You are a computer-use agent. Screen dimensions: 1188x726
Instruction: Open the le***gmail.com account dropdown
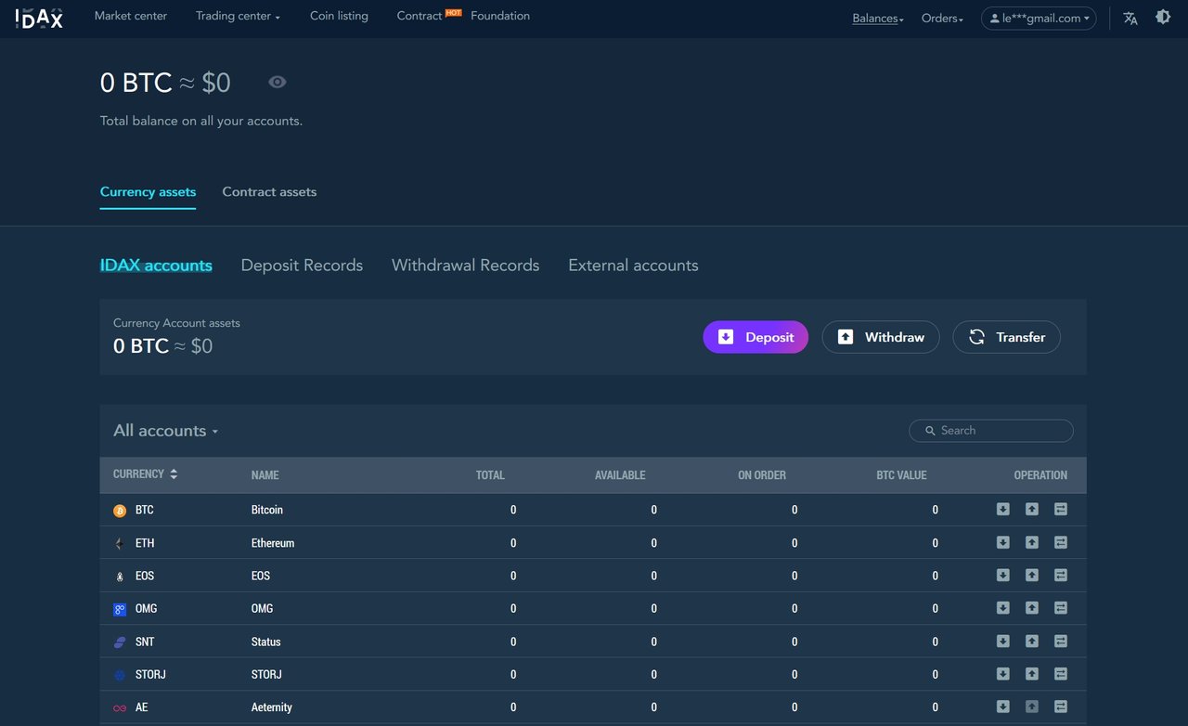pyautogui.click(x=1039, y=18)
